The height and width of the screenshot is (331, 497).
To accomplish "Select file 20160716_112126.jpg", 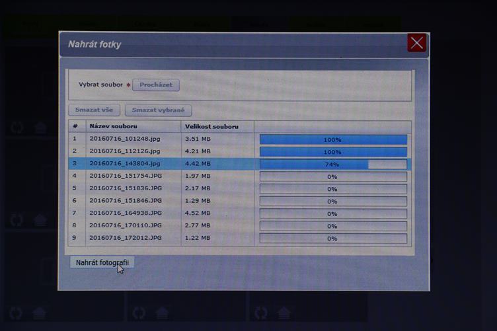I will pyautogui.click(x=125, y=151).
